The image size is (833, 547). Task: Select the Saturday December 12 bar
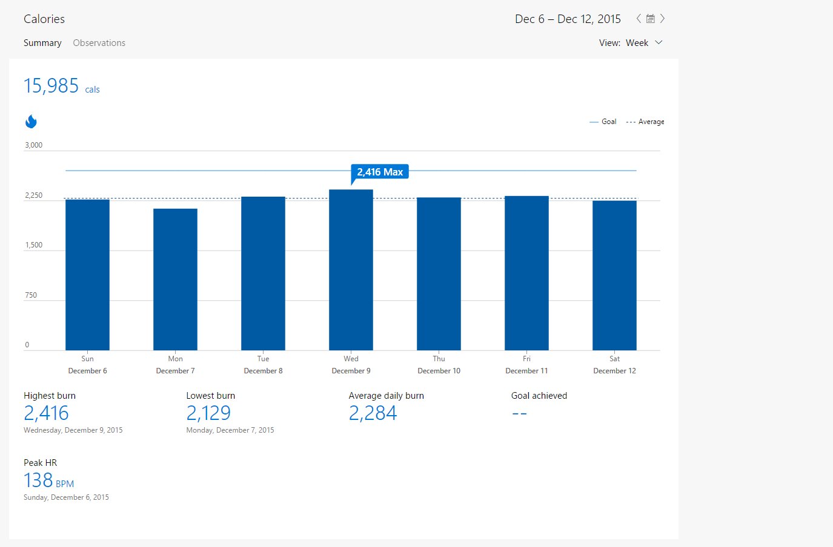click(614, 275)
